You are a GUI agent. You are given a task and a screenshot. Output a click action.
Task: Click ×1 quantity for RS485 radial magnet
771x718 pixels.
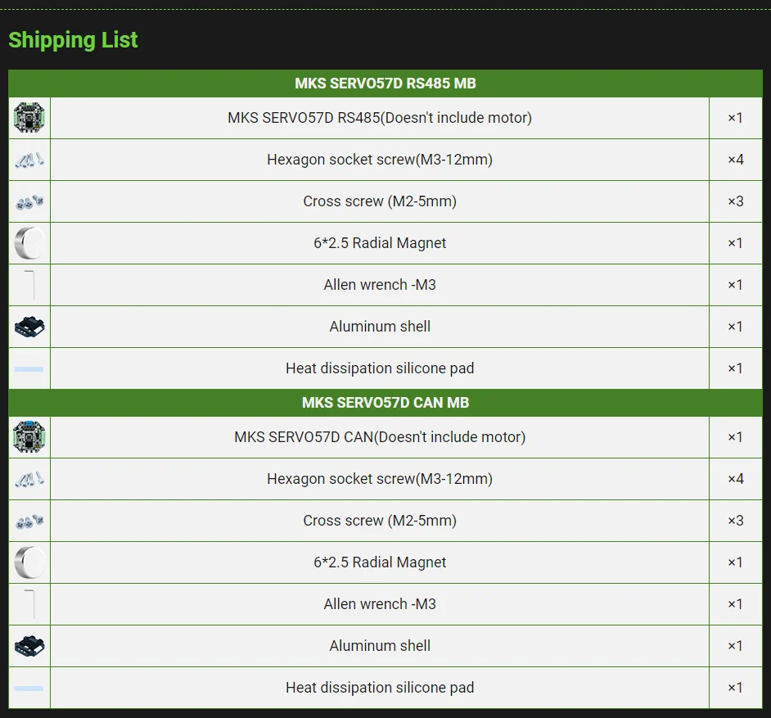(735, 243)
